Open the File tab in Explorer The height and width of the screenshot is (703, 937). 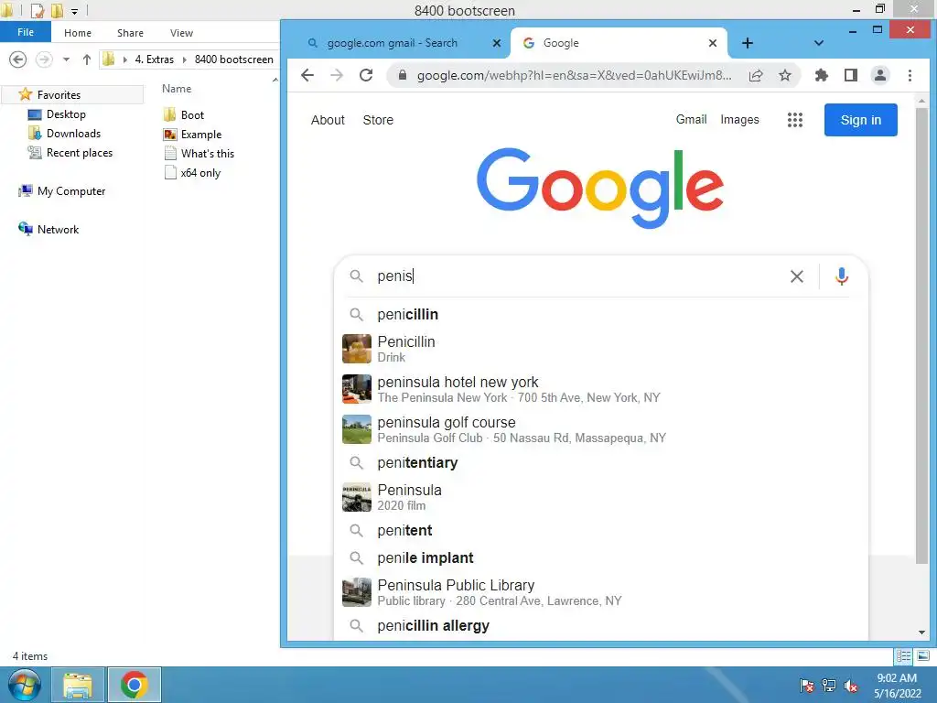point(26,32)
